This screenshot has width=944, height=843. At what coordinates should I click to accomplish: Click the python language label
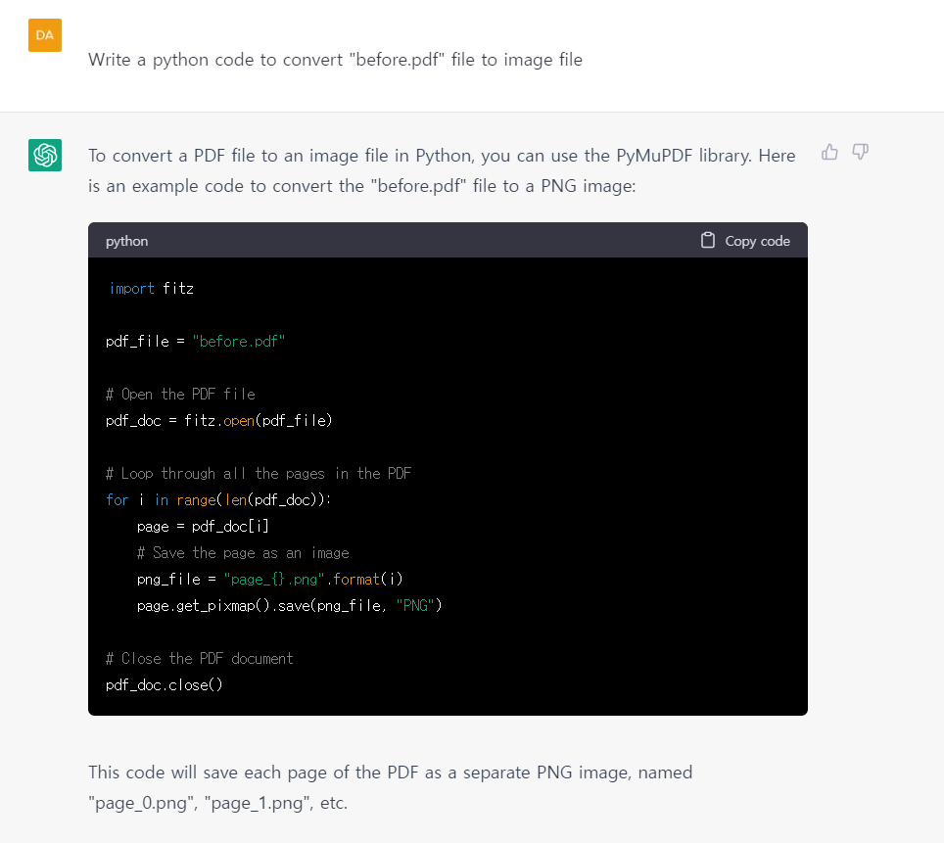tap(126, 241)
